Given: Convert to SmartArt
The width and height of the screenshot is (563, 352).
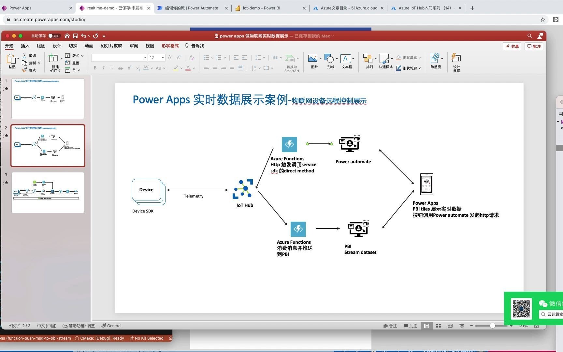Looking at the screenshot, I should coord(292,63).
